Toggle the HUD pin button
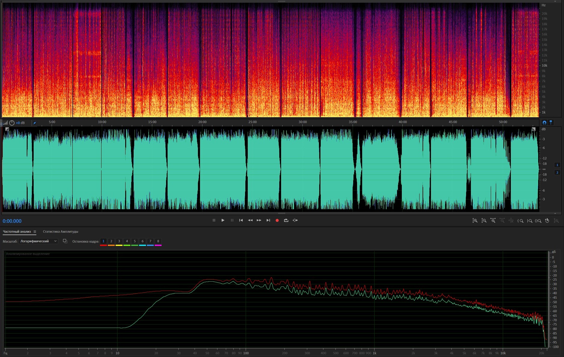 click(x=34, y=123)
